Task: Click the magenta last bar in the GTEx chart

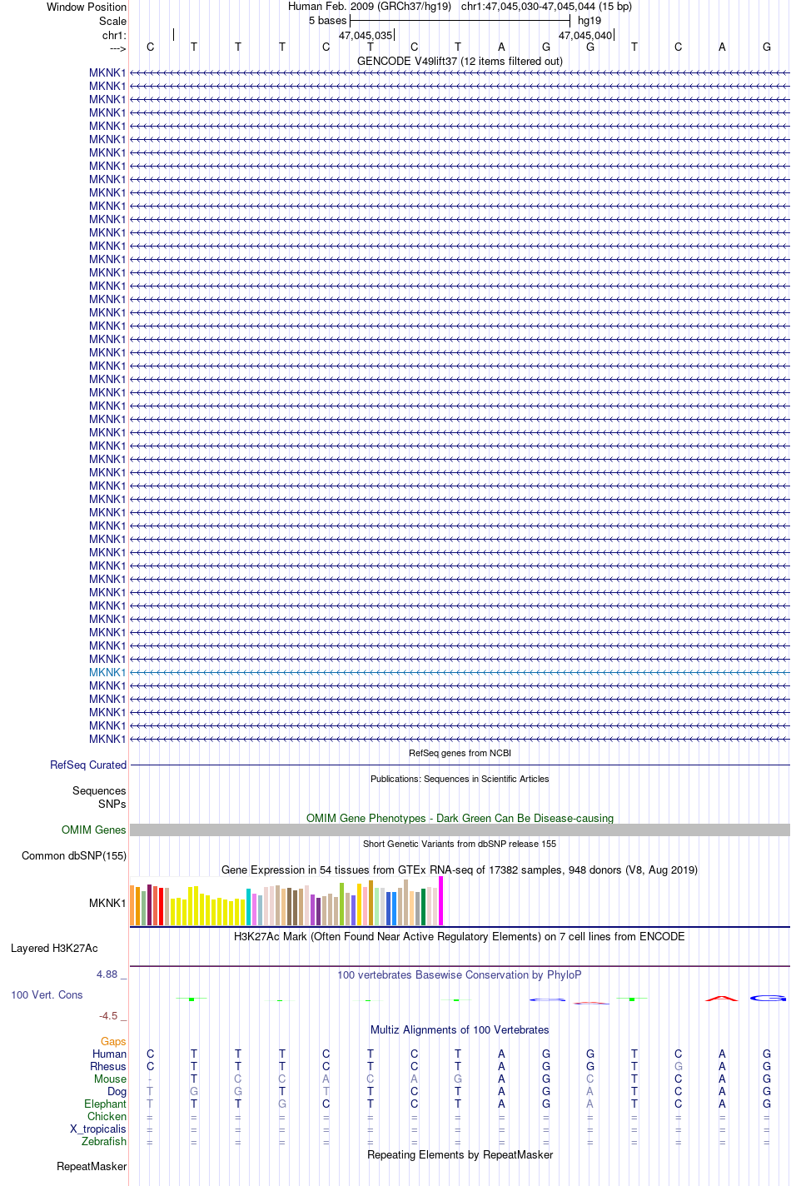Action: 441,901
